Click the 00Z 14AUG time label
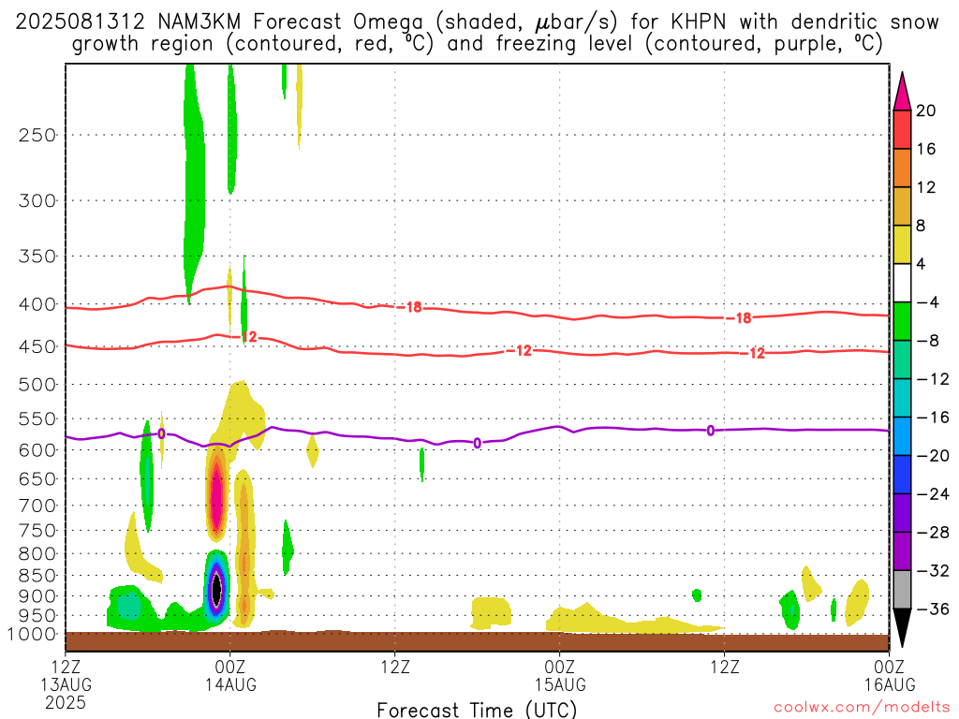This screenshot has width=959, height=719. (230, 675)
